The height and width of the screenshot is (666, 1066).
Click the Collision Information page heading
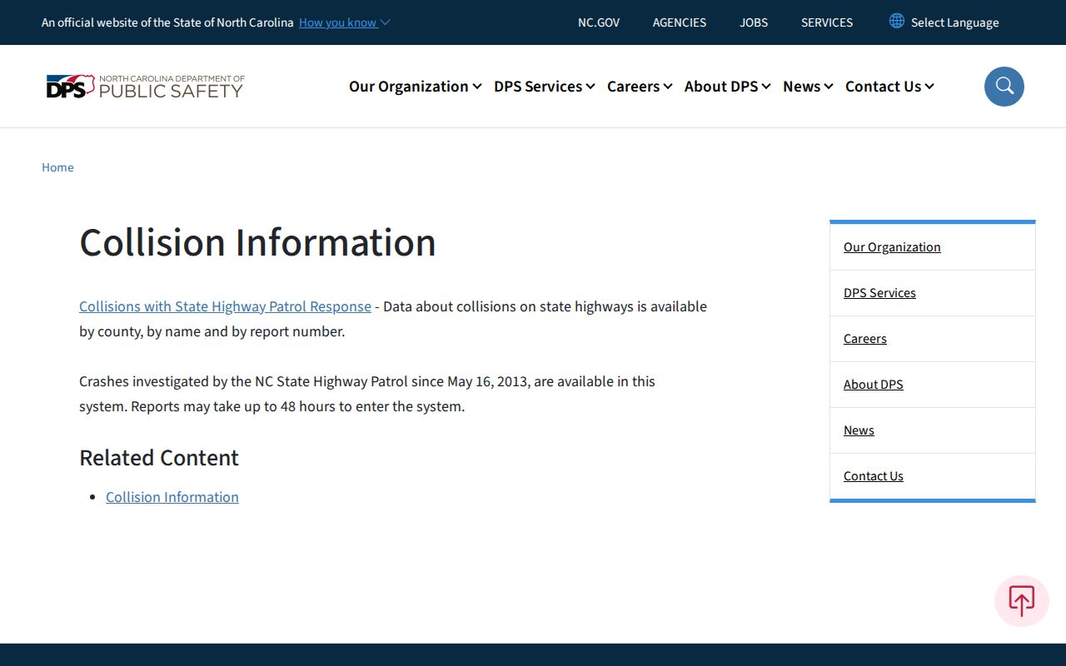[x=257, y=242]
